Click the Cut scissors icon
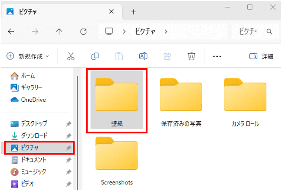The height and width of the screenshot is (191, 282). coord(71,56)
